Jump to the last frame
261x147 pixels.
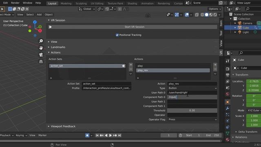tap(119, 135)
